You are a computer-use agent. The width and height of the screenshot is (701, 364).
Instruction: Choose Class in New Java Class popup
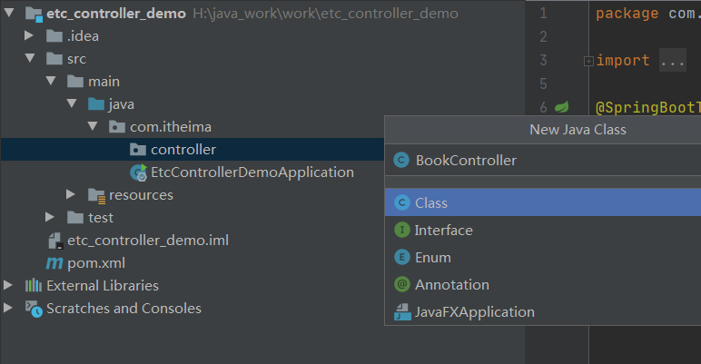click(x=543, y=202)
